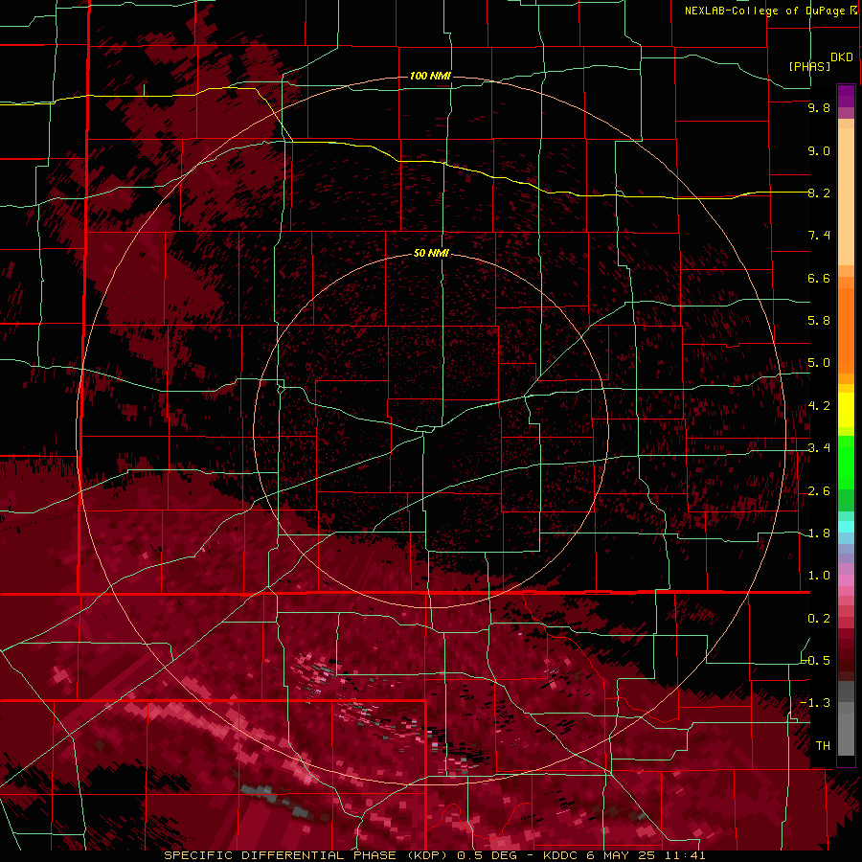This screenshot has height=862, width=862.
Task: Click the 1.8 value on the scale
Action: [x=819, y=533]
